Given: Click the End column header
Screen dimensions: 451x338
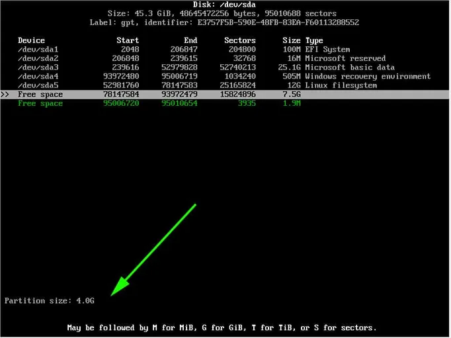Looking at the screenshot, I should click(x=190, y=40).
